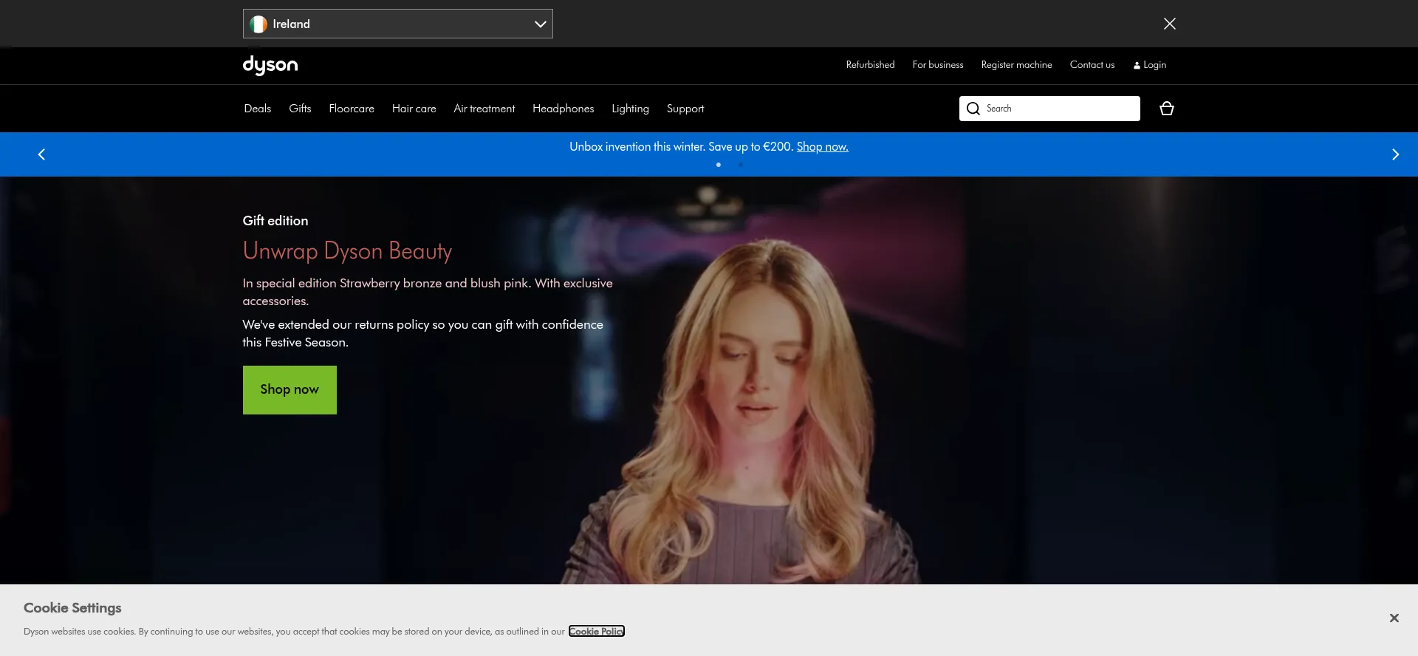Select the first promo carousel dot

719,165
